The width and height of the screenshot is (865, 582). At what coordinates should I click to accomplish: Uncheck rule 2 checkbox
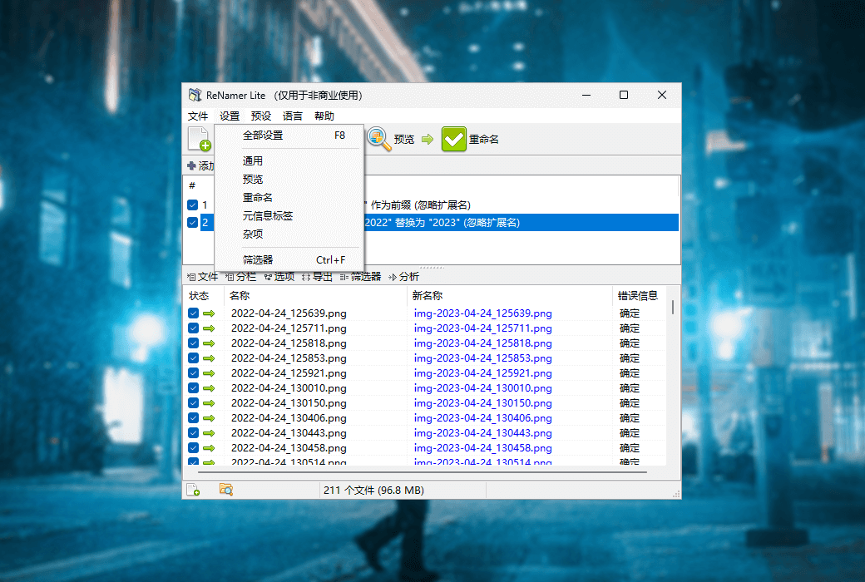coord(193,223)
